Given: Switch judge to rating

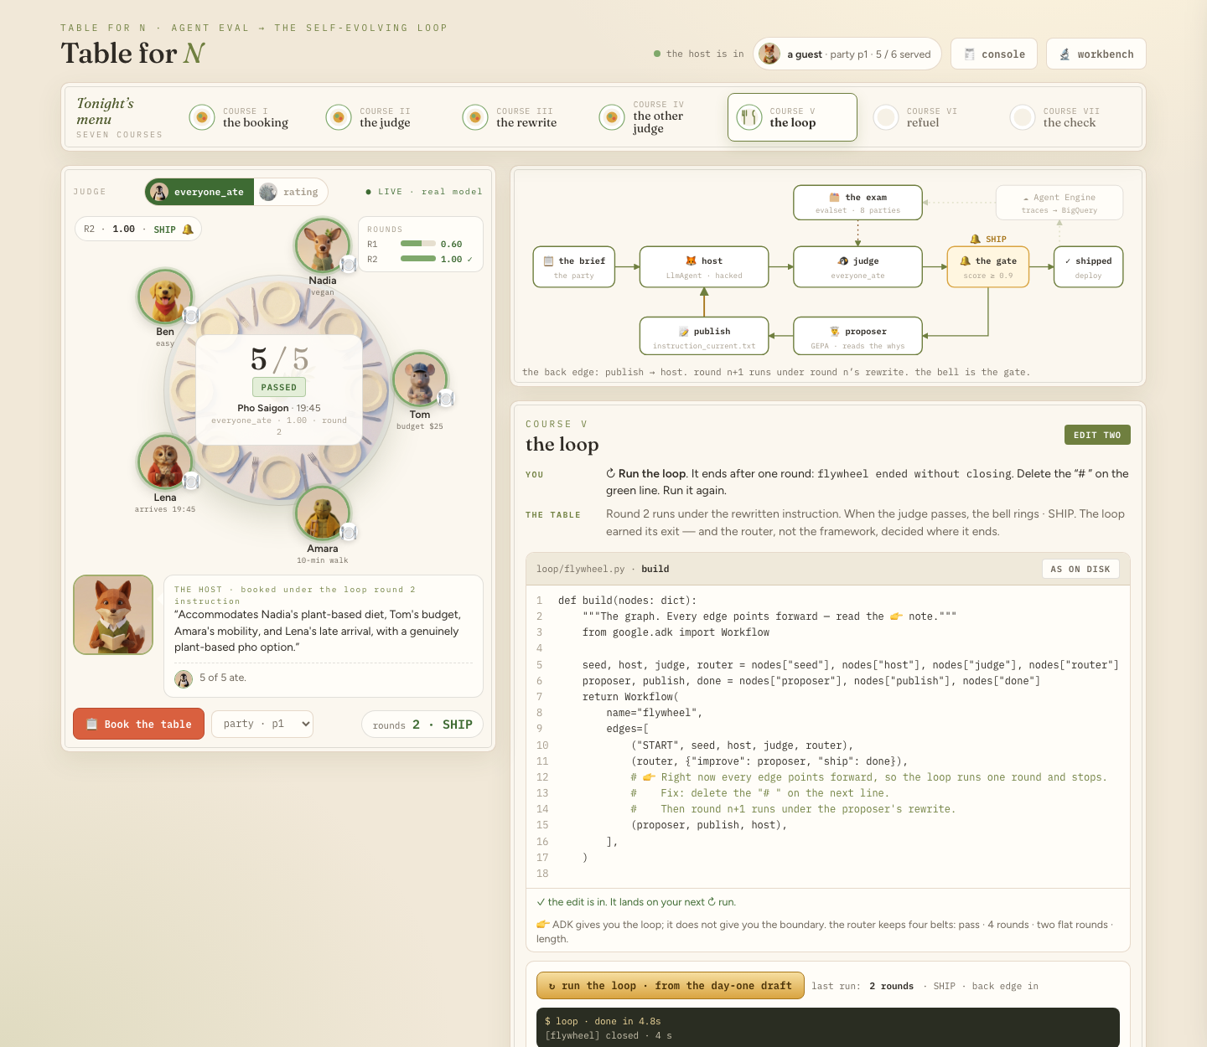Looking at the screenshot, I should pyautogui.click(x=290, y=192).
